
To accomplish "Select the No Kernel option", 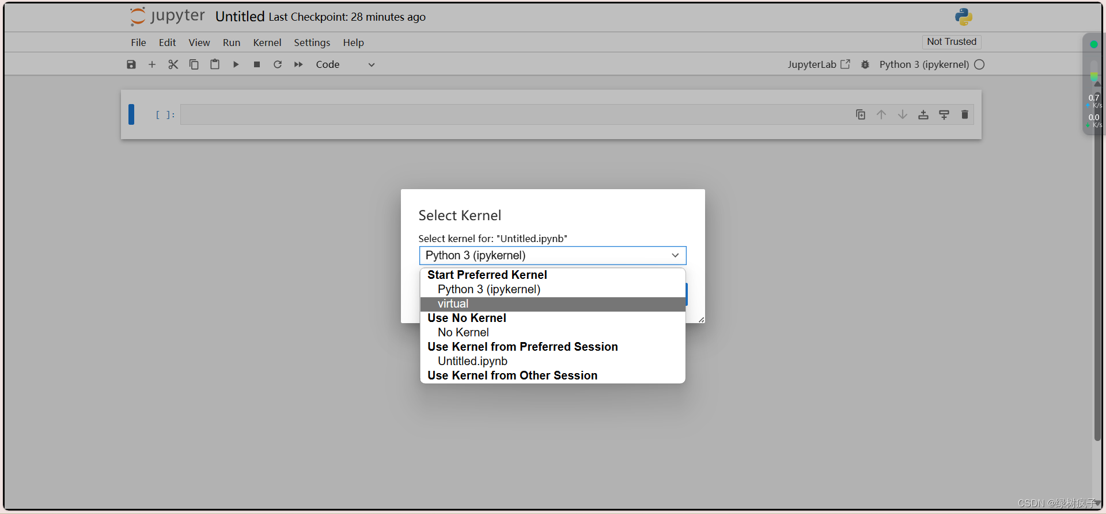I will (552, 332).
